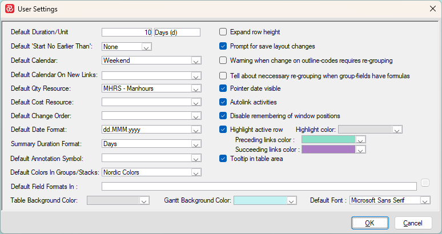Screen dimensions: 442x234
Task: Open the Default Qty Resource combo box
Action: (196, 88)
